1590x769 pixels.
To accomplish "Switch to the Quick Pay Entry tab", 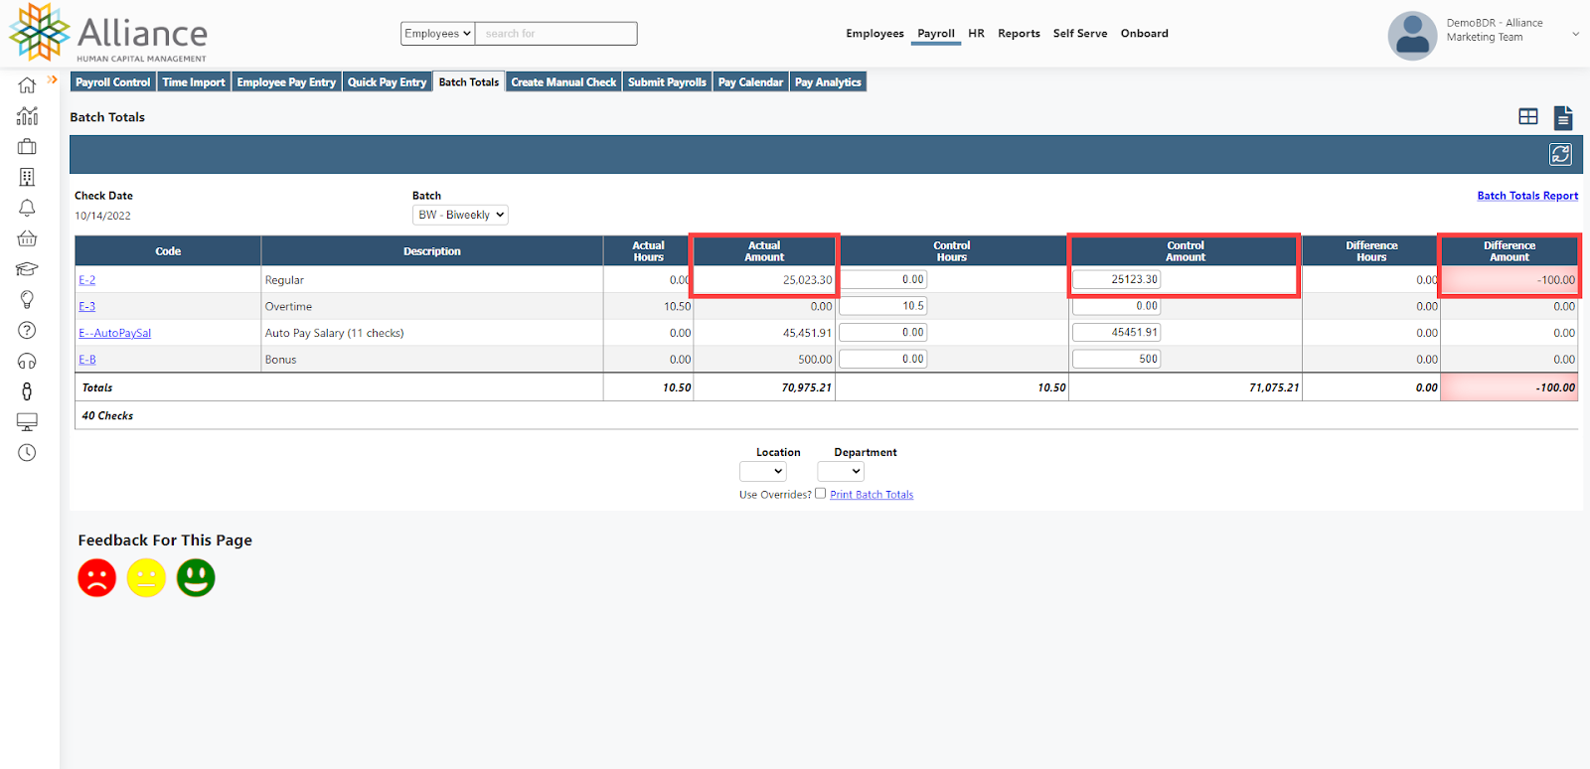I will (x=387, y=82).
